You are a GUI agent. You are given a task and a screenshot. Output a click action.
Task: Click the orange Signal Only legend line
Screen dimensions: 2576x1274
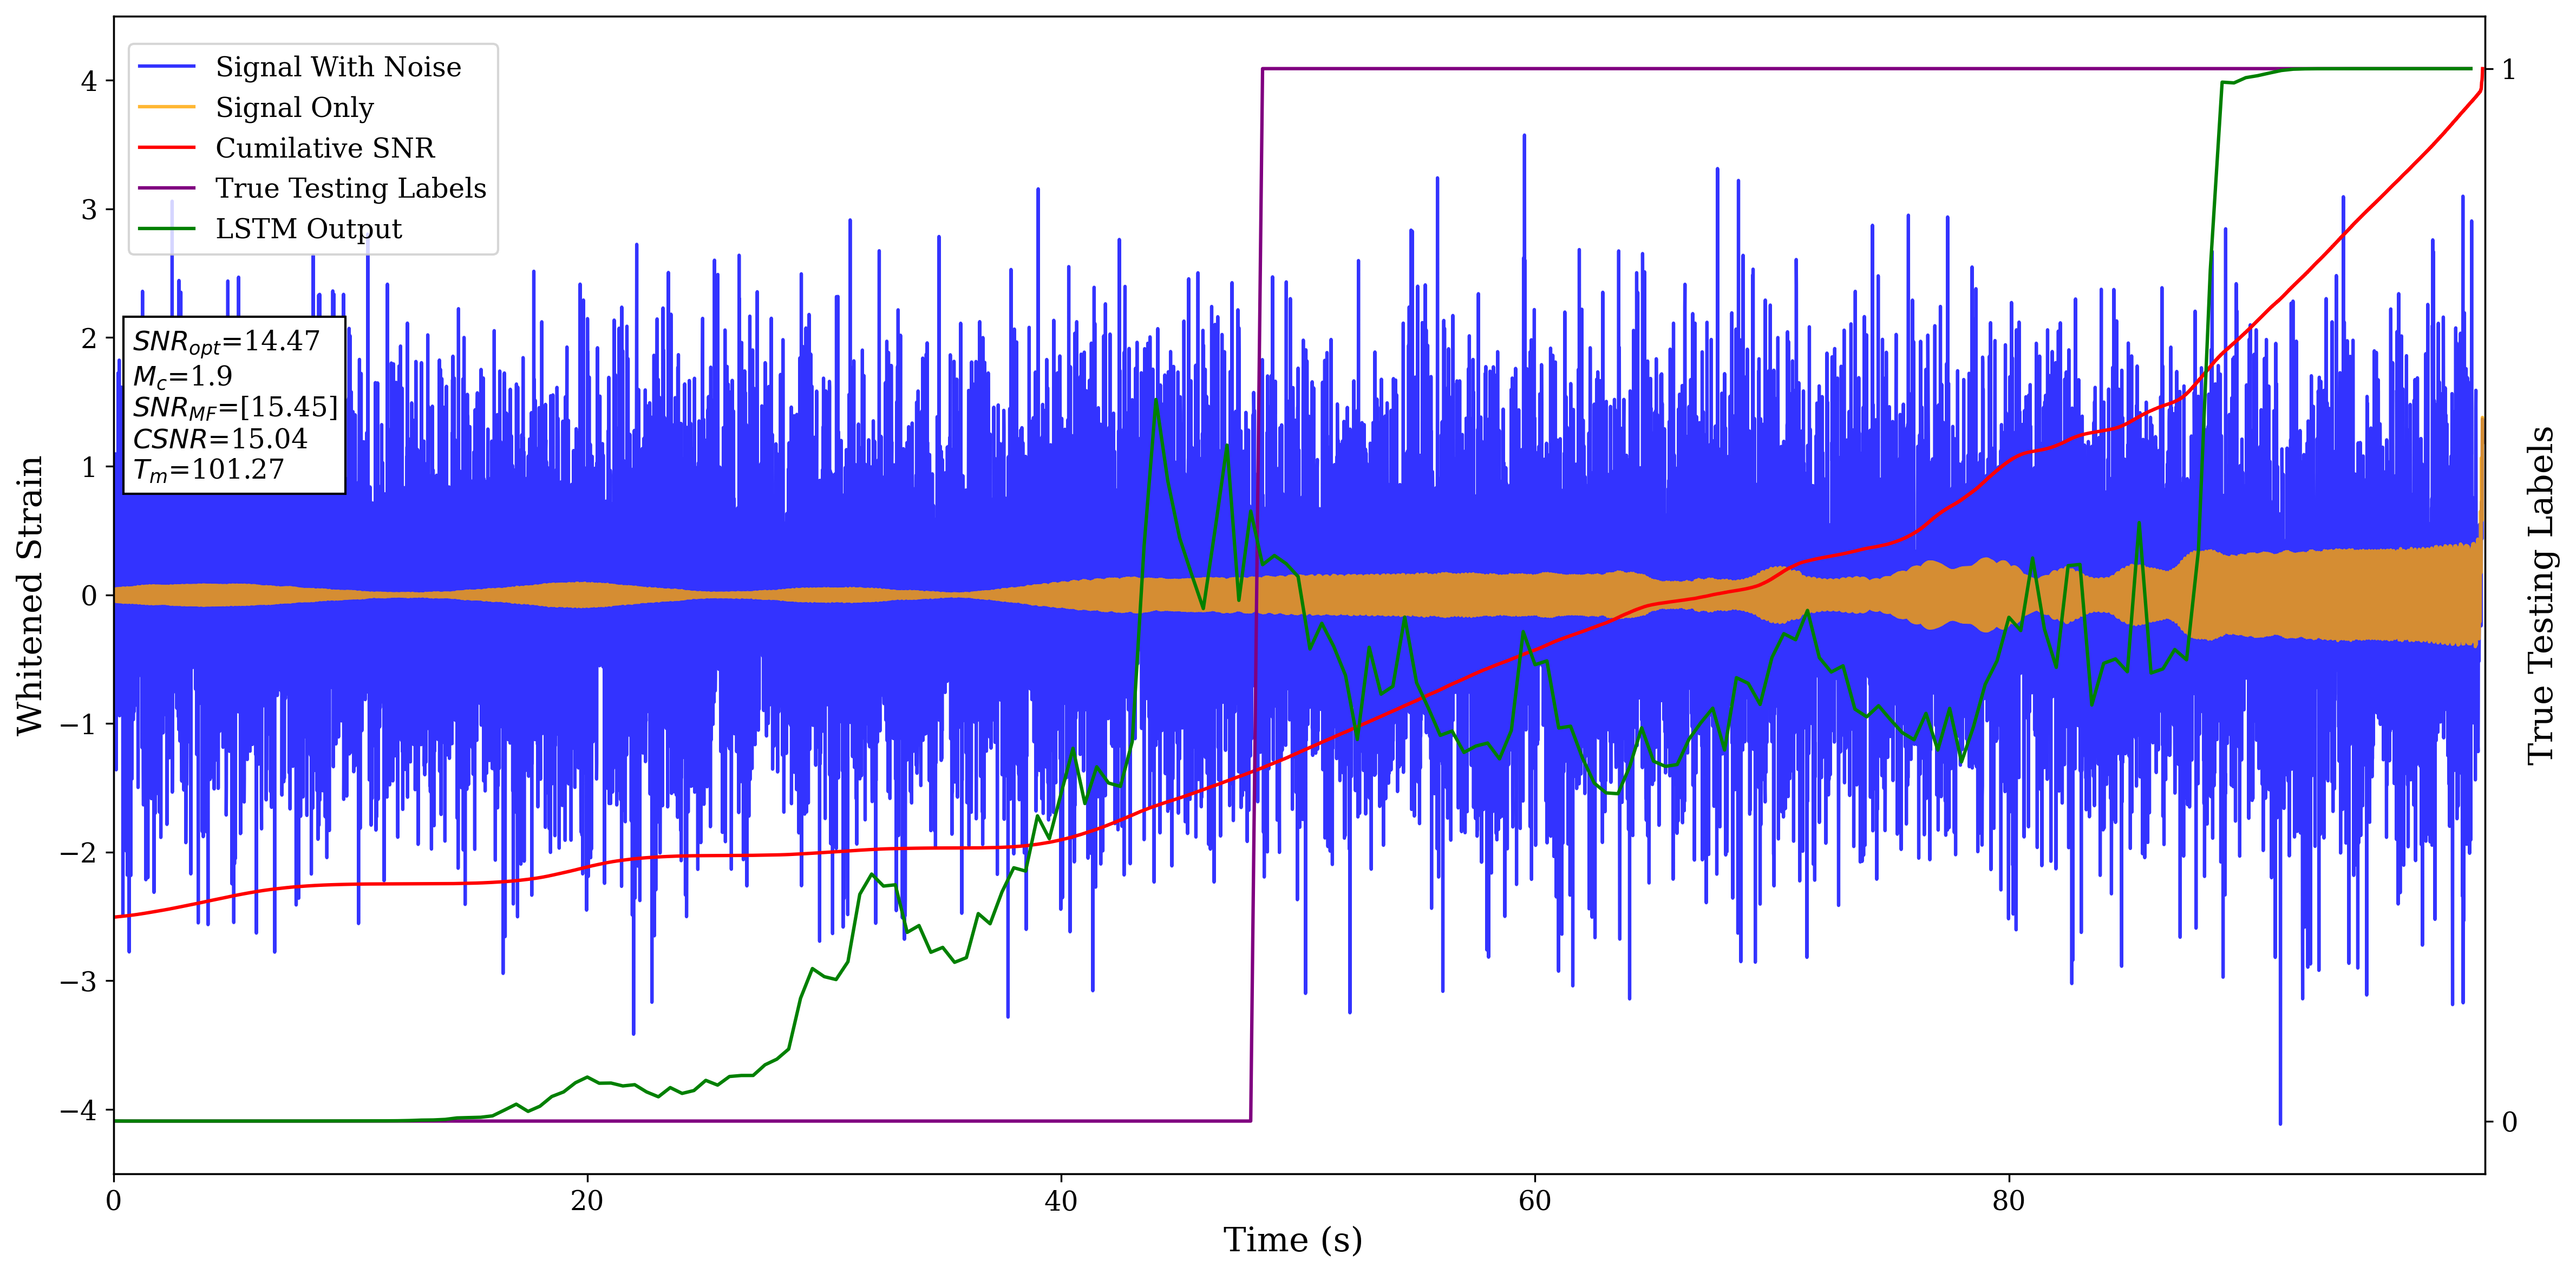[166, 107]
